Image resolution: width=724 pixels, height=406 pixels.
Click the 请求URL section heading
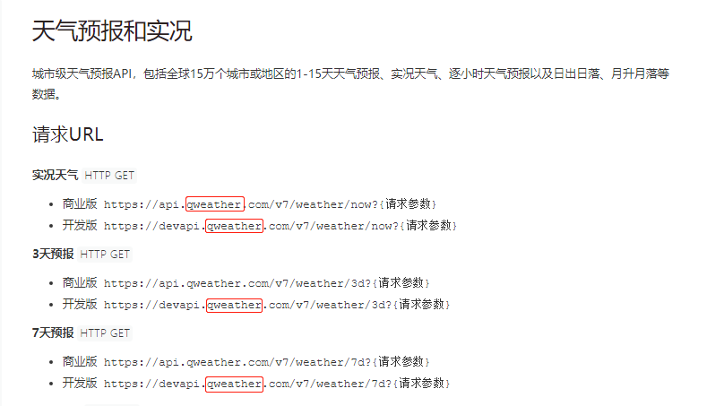pos(68,134)
